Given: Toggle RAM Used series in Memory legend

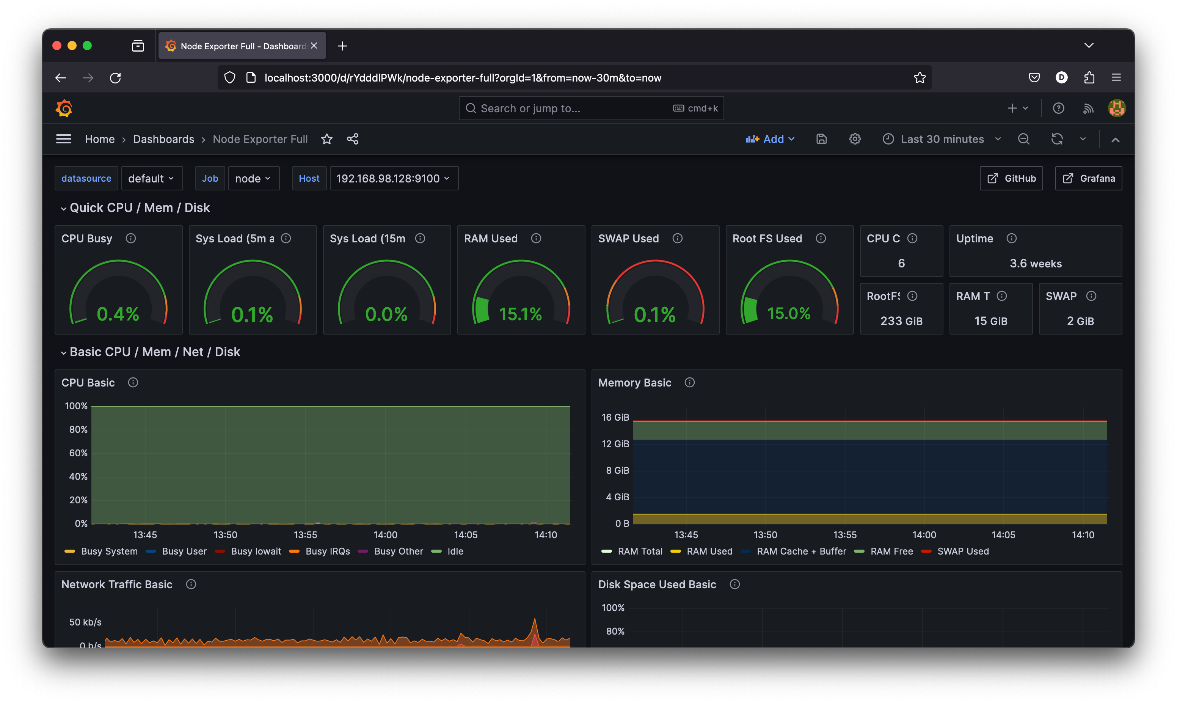Looking at the screenshot, I should [x=709, y=551].
